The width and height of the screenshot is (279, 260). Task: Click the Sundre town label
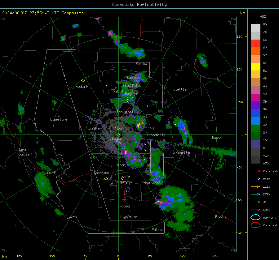(x=94, y=128)
